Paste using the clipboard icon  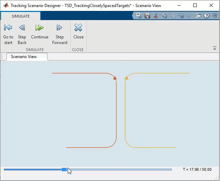pos(173,15)
